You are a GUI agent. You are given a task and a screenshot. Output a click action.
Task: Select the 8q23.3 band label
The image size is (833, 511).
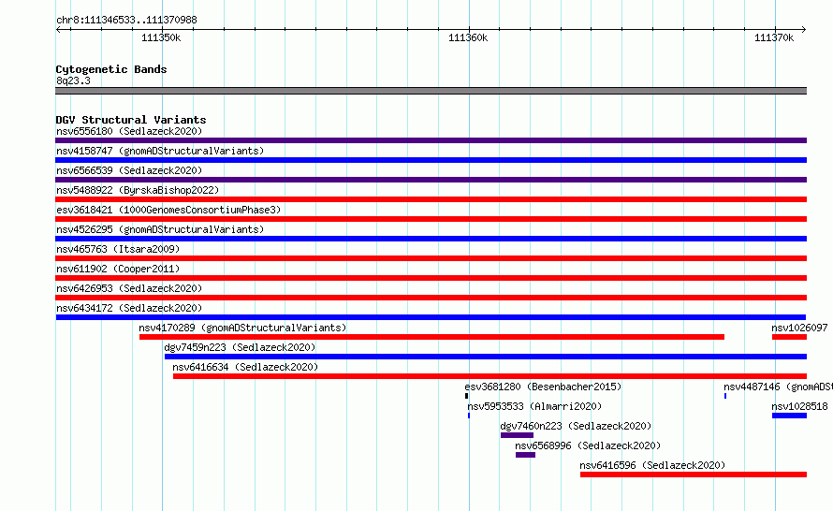[73, 80]
